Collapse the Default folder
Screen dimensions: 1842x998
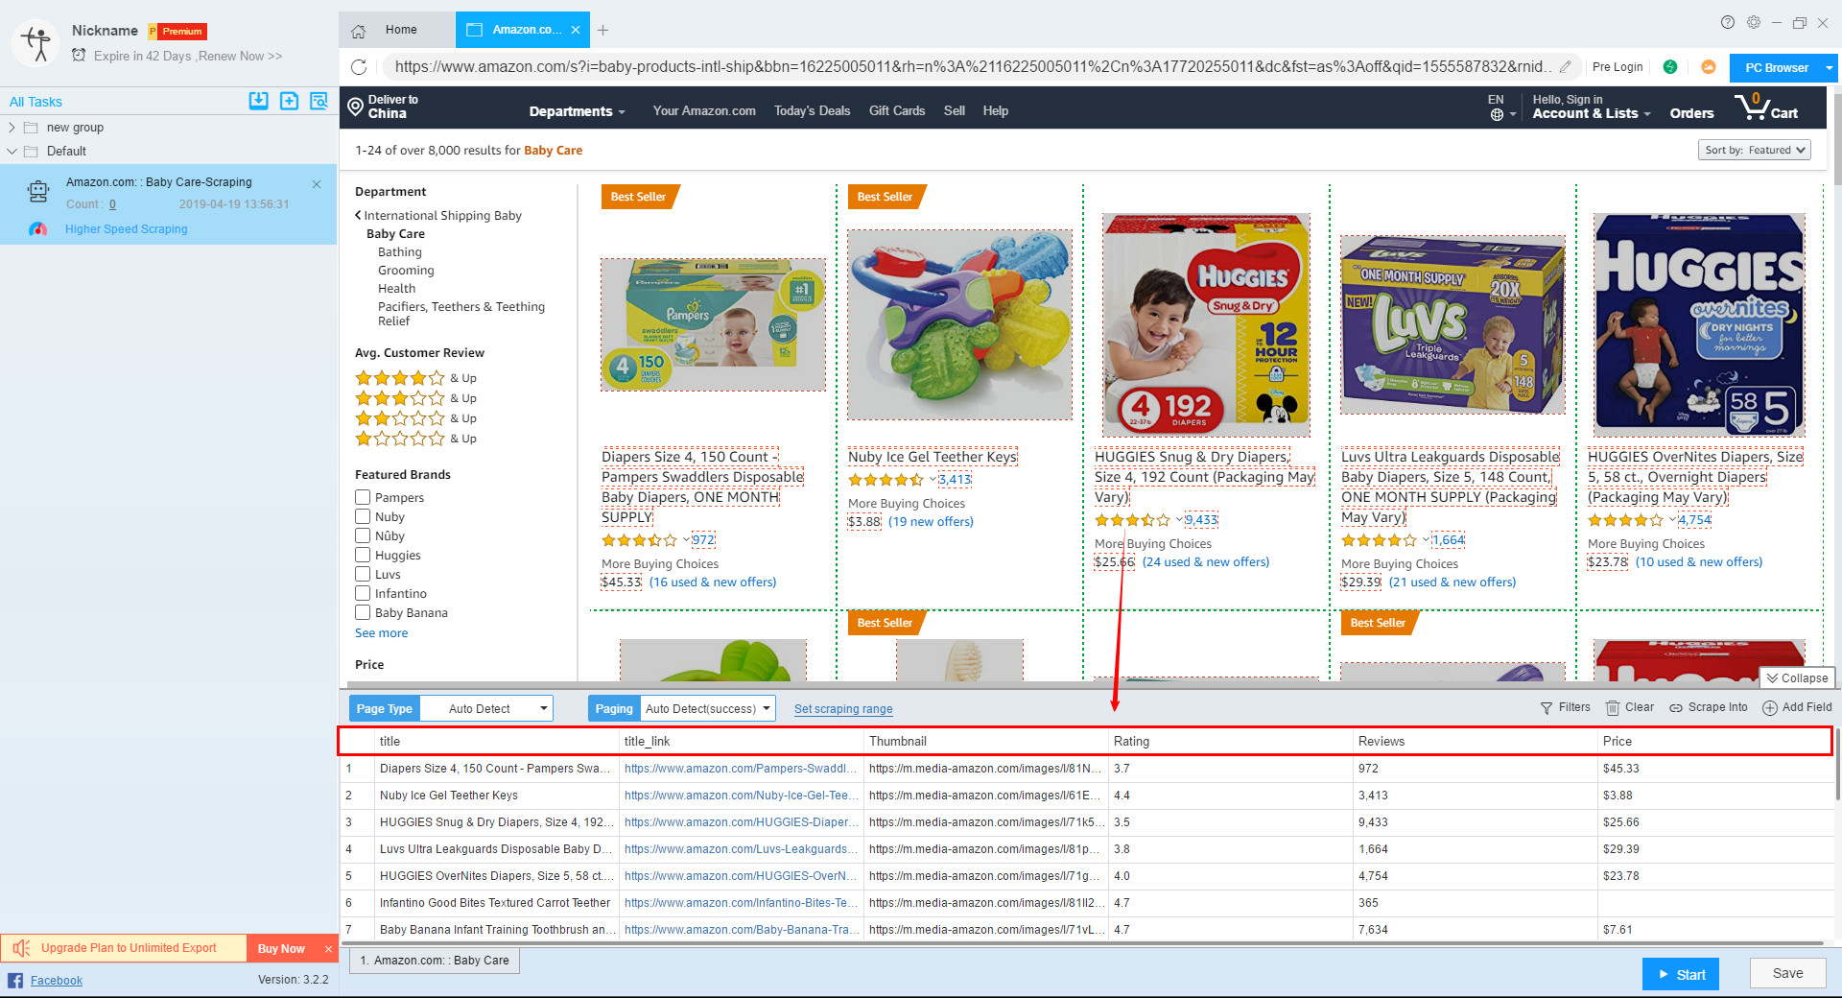coord(12,152)
